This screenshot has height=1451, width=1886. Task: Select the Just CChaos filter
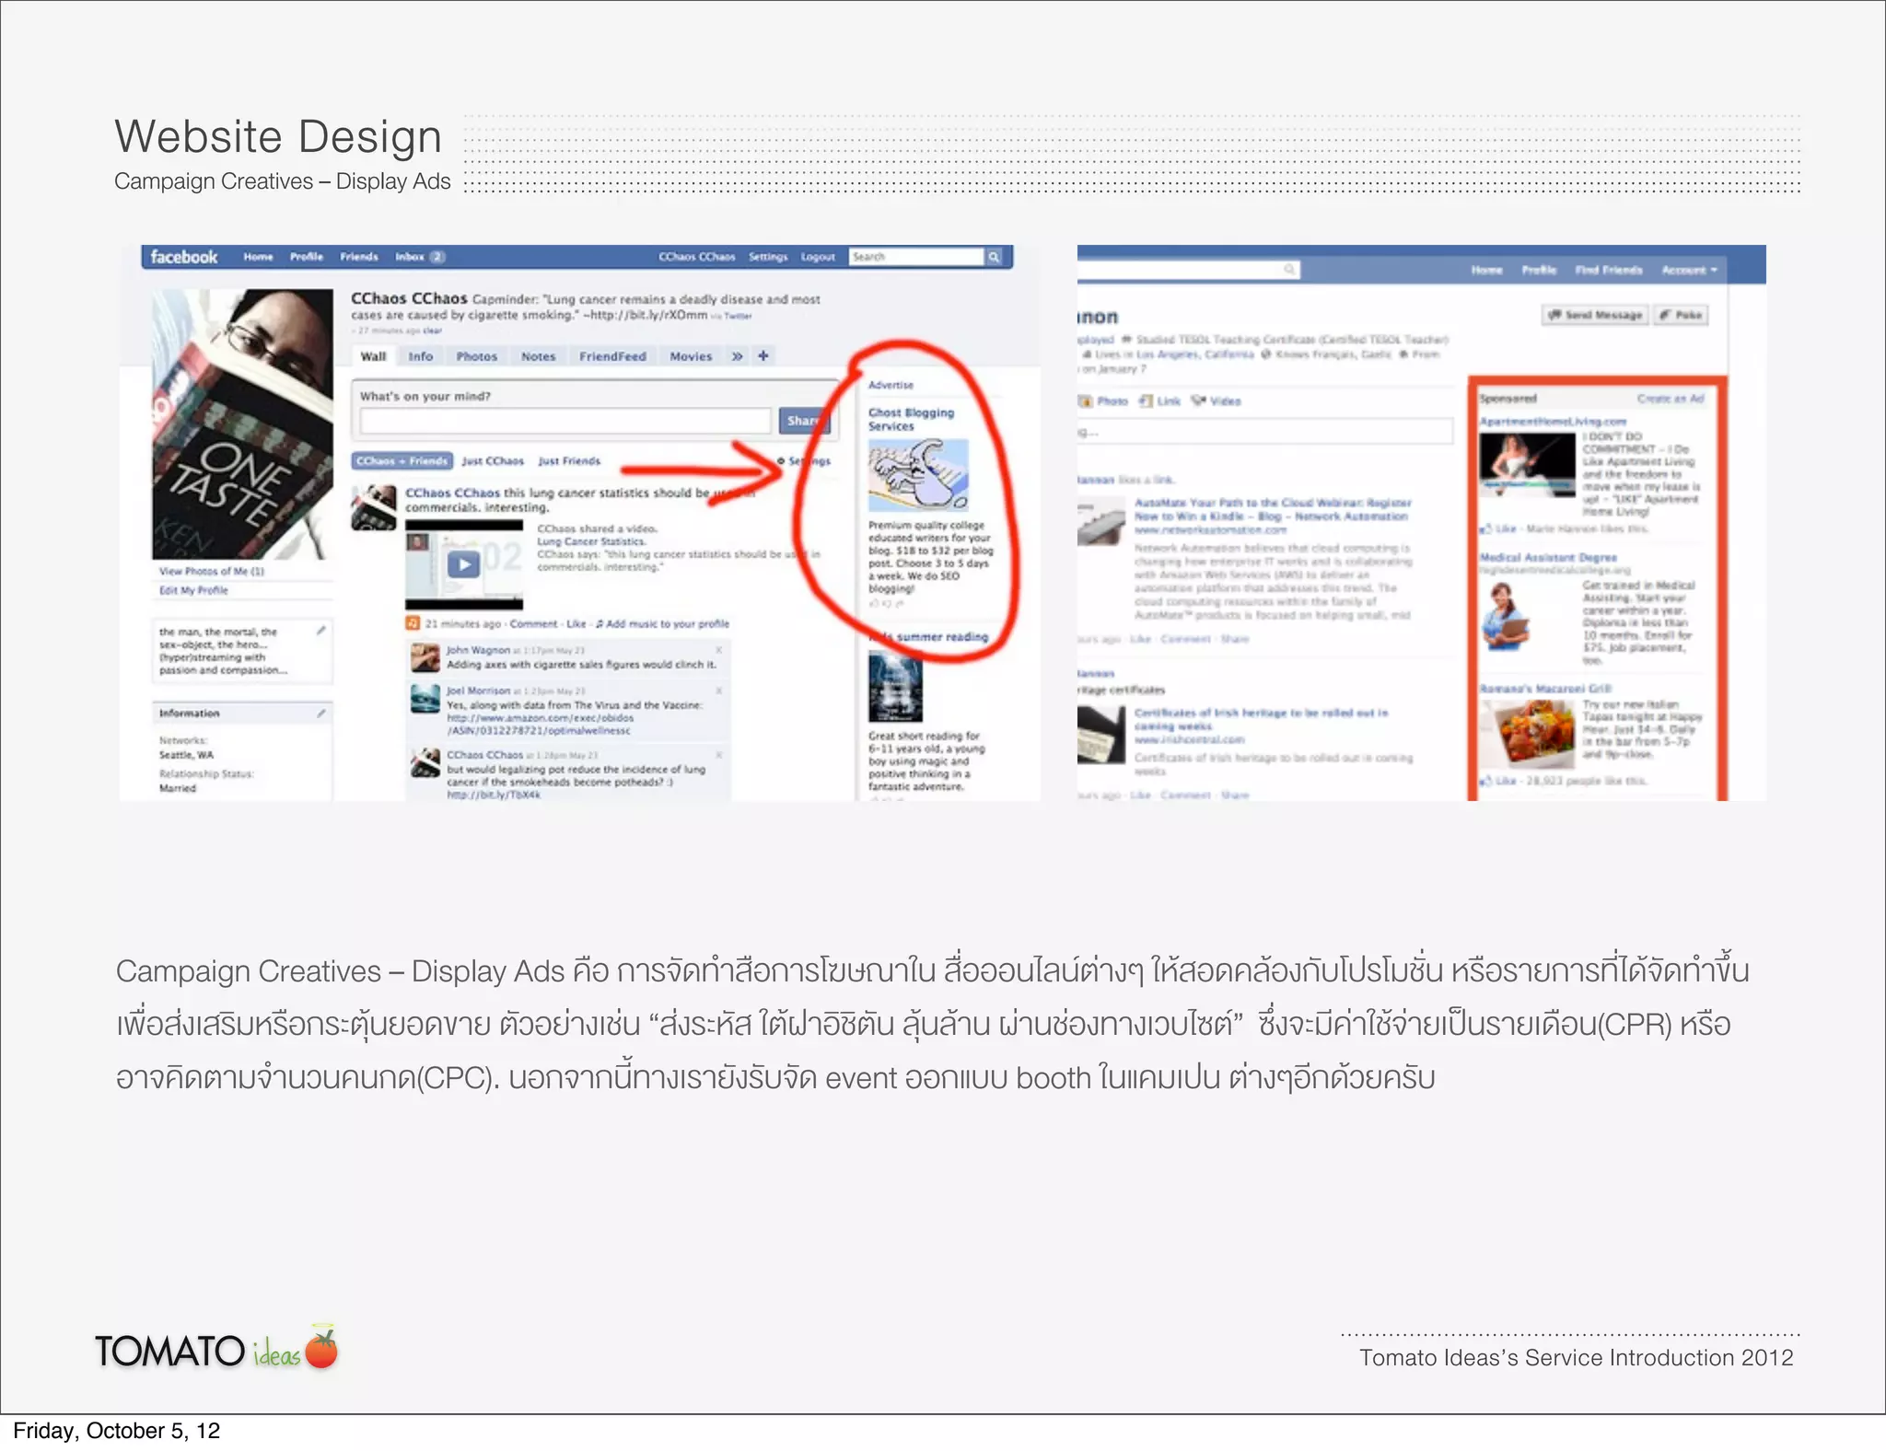point(493,461)
